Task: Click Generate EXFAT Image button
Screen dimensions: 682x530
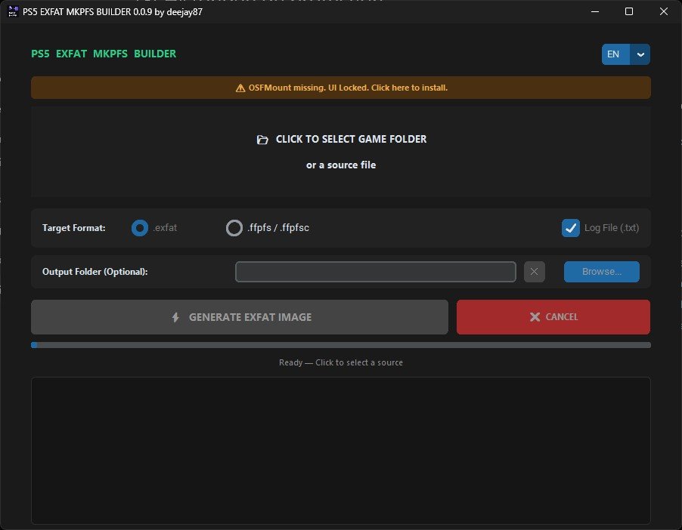Action: (x=240, y=317)
